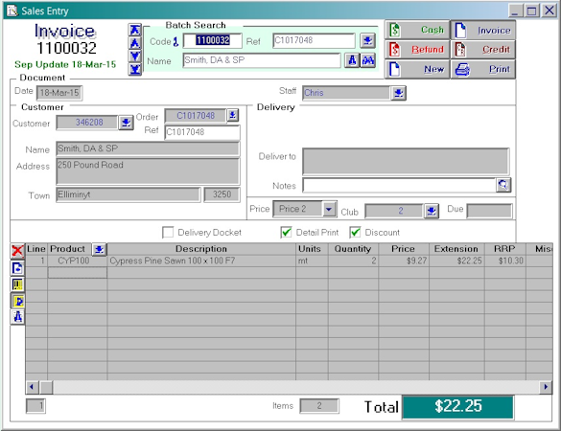Click the Sales Entry title bar icon
561x431 pixels.
pos(12,11)
